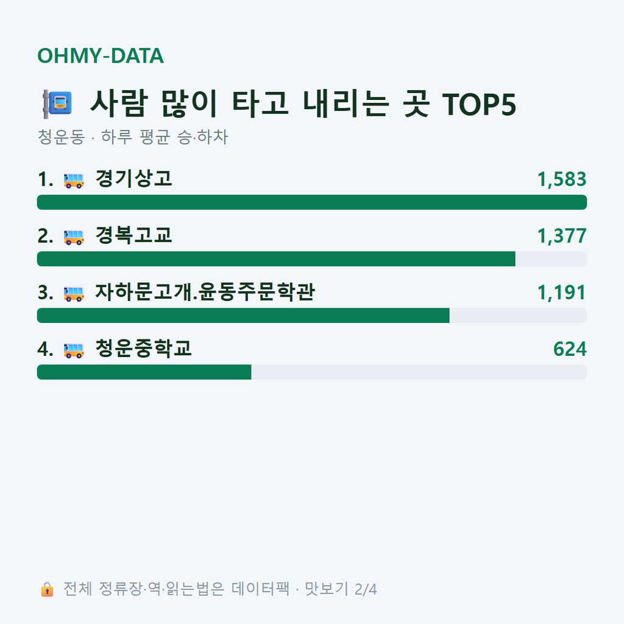Select the 자하문고개.윤동주문학관 stop name
Screen dimensions: 624x624
(x=205, y=292)
